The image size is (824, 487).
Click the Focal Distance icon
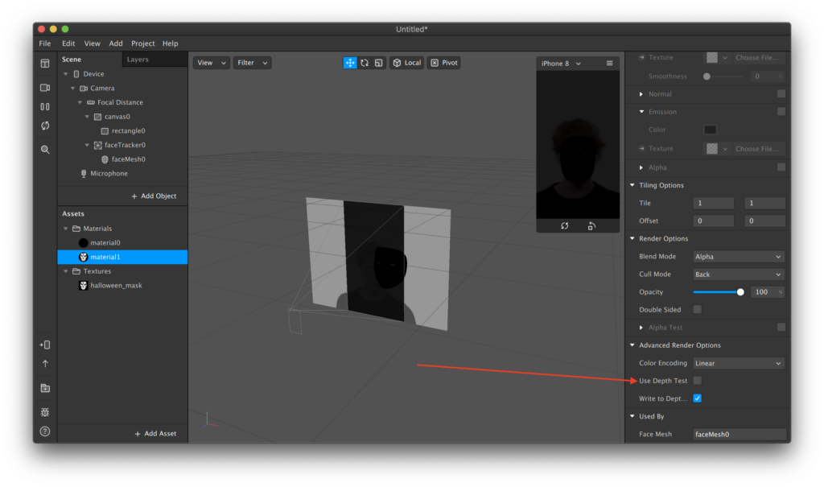click(x=91, y=102)
